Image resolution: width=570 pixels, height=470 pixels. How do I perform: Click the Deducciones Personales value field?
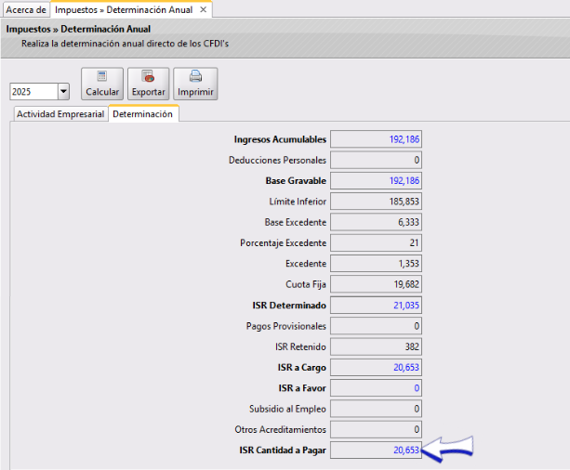(x=376, y=160)
